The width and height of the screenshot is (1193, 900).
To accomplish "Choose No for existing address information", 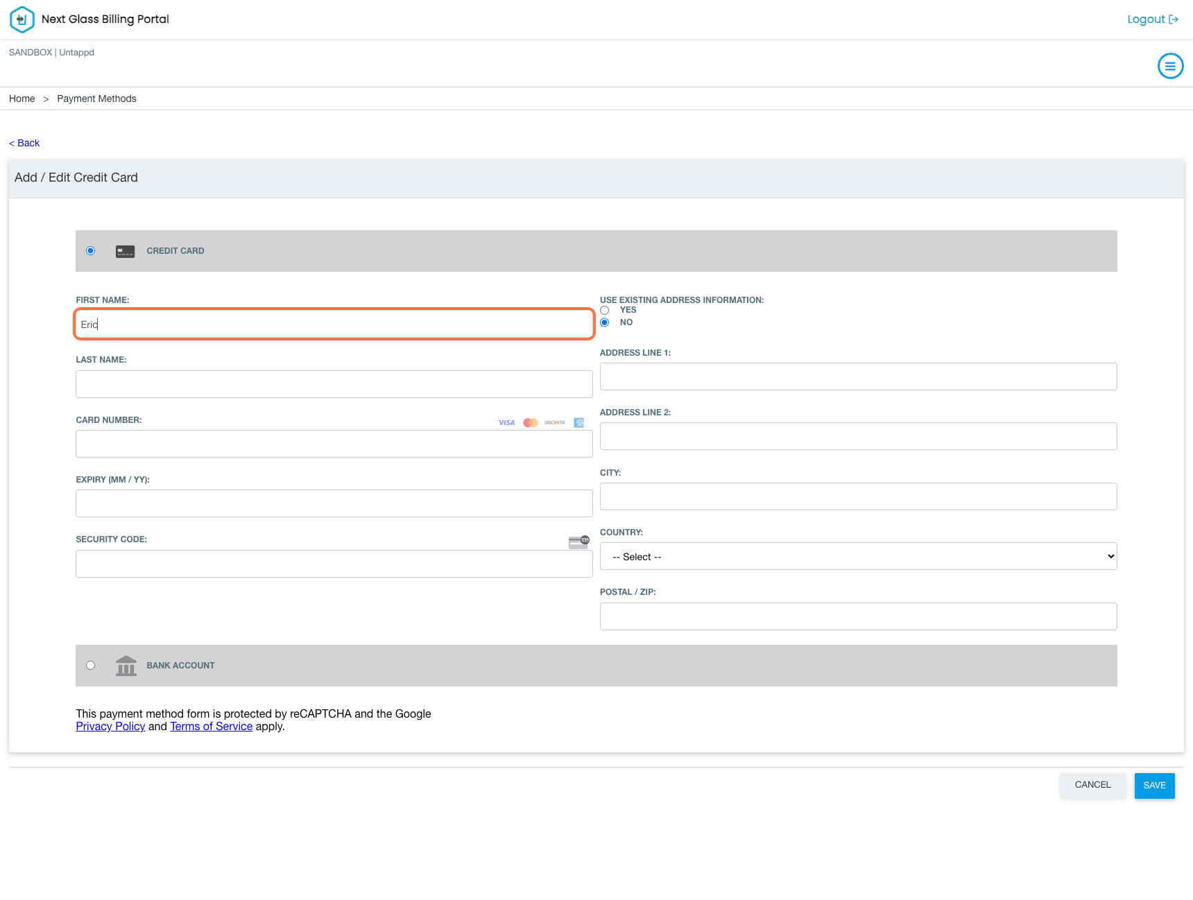I will (x=605, y=322).
